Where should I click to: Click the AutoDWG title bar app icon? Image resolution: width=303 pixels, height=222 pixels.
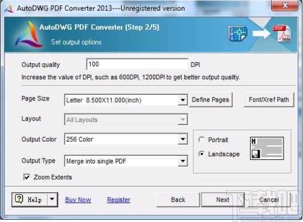(9, 9)
